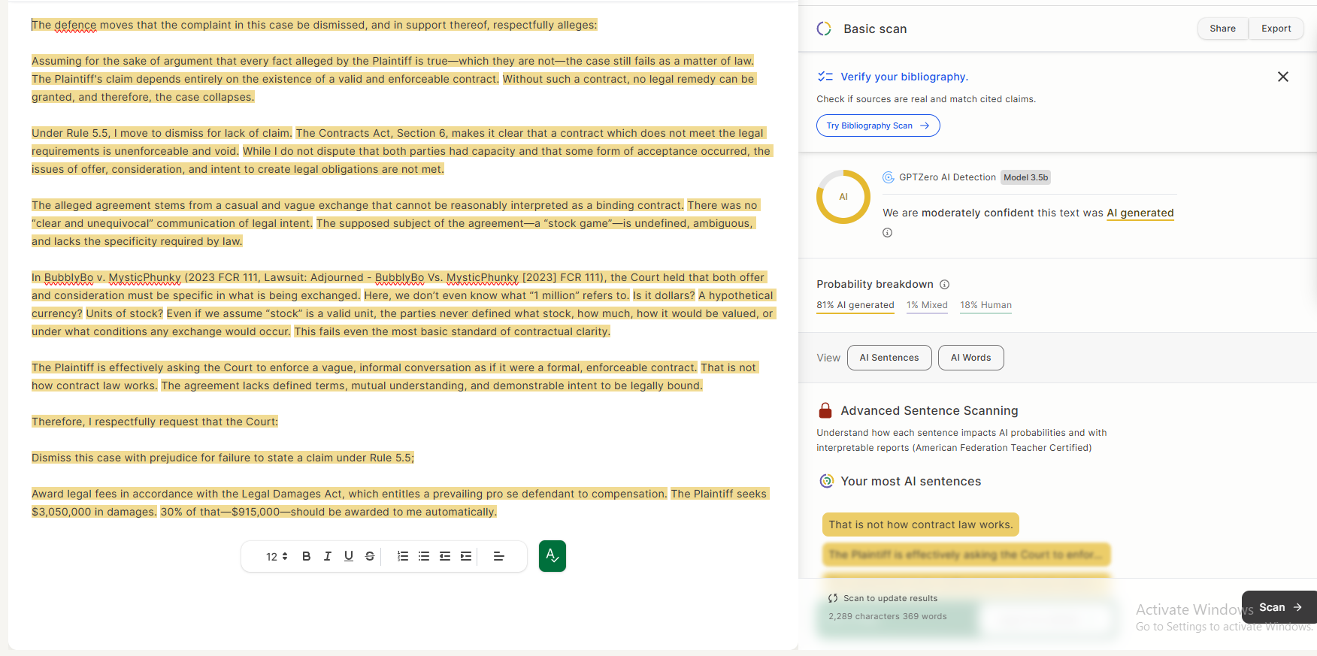Select the 18% Human breakdown
1317x656 pixels.
985,305
